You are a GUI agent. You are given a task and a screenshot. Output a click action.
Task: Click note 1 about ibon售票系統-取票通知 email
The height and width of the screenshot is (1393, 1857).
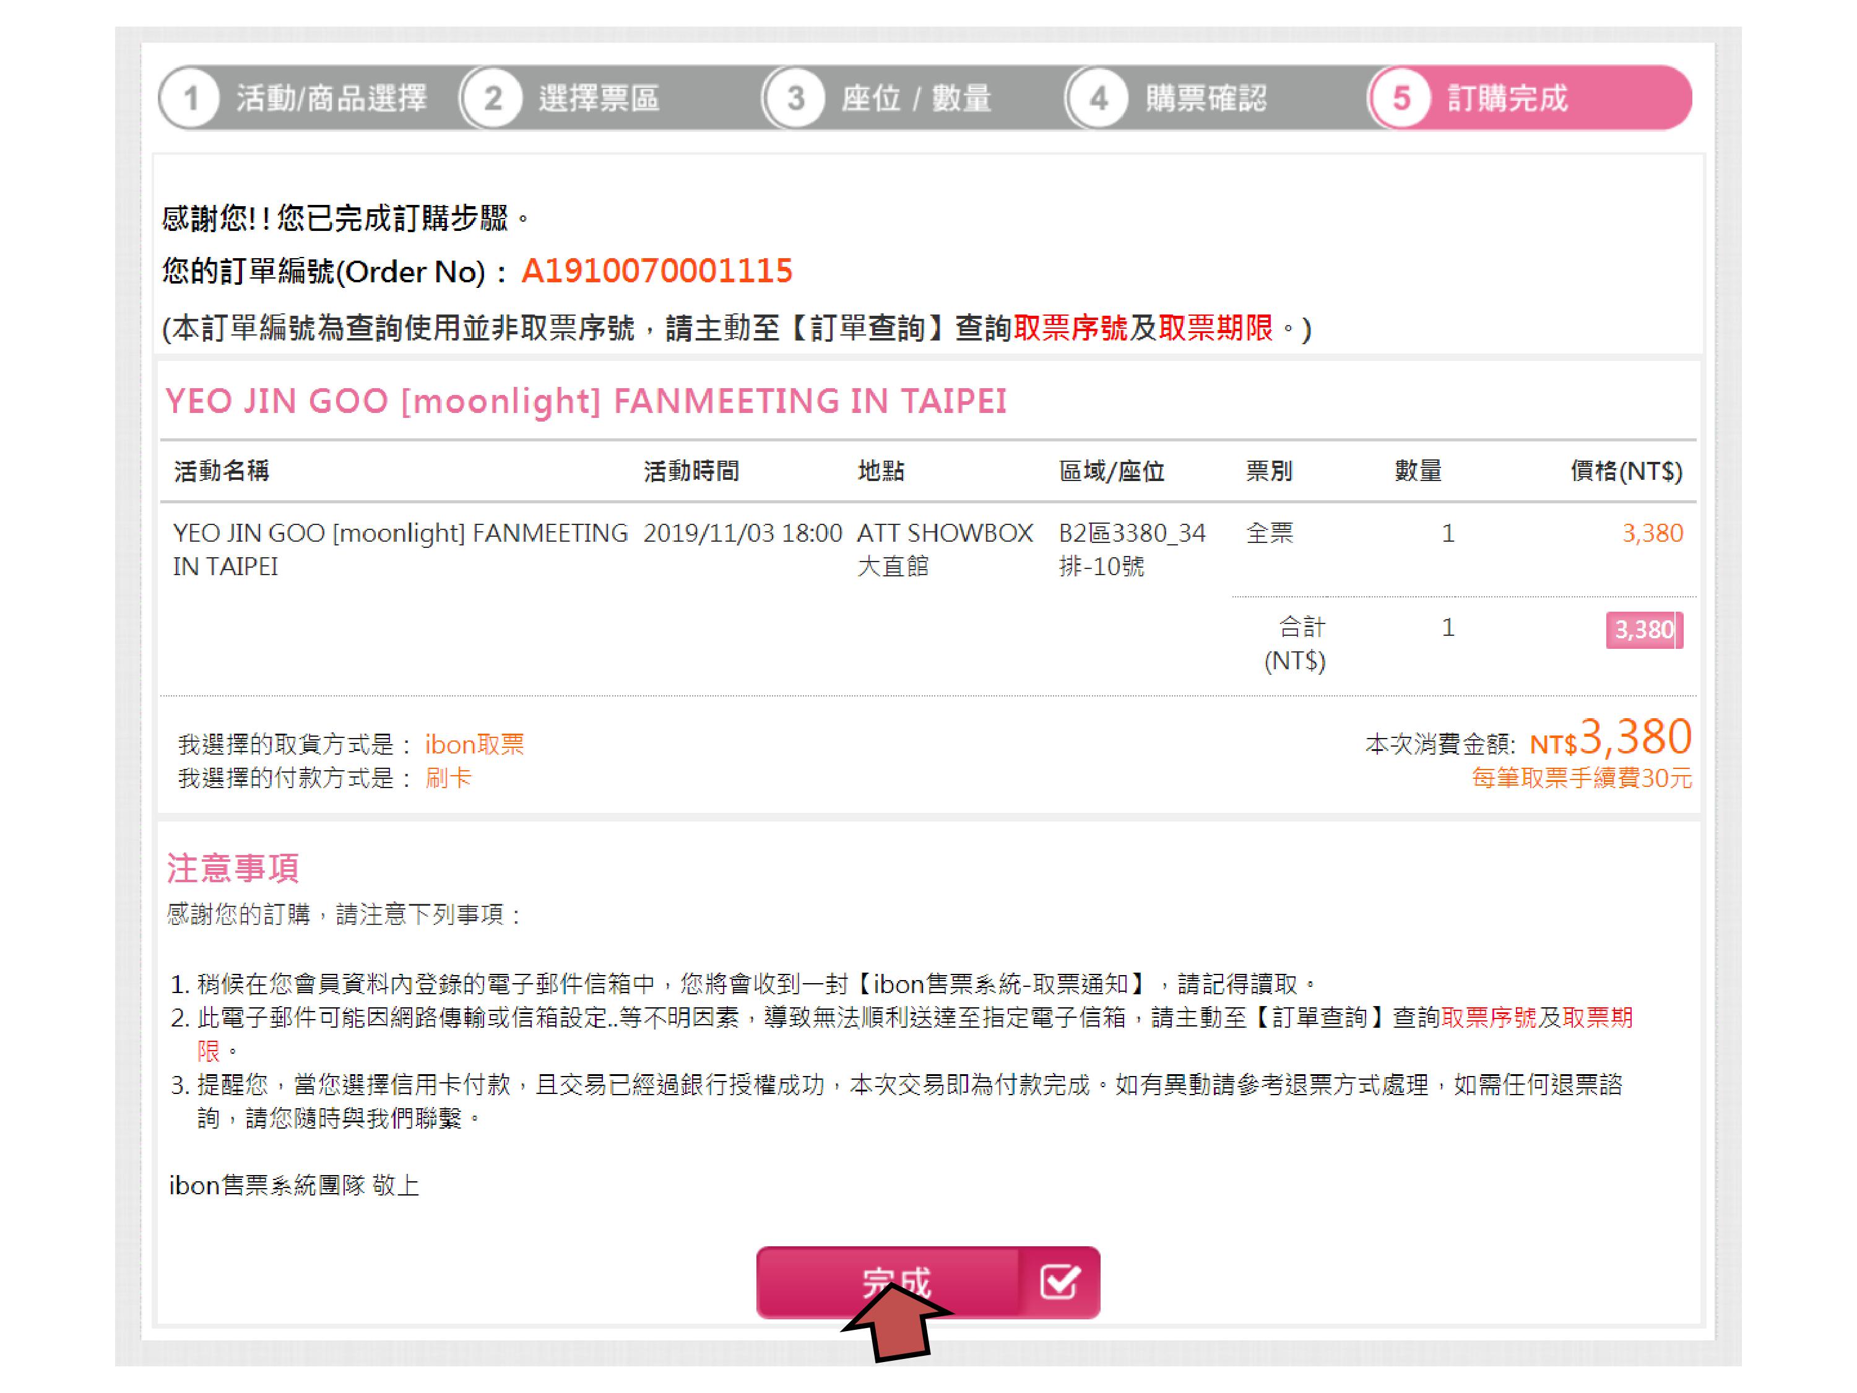(744, 983)
